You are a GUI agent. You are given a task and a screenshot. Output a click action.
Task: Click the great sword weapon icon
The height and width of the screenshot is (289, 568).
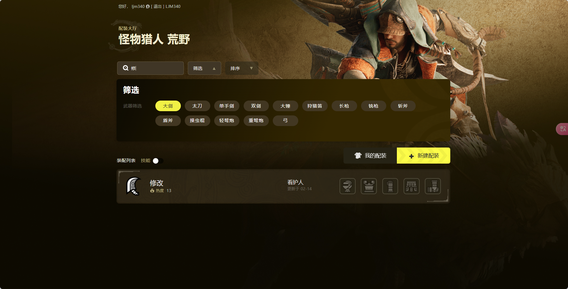click(x=134, y=186)
